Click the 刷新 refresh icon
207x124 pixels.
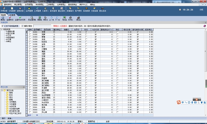tap(40, 19)
